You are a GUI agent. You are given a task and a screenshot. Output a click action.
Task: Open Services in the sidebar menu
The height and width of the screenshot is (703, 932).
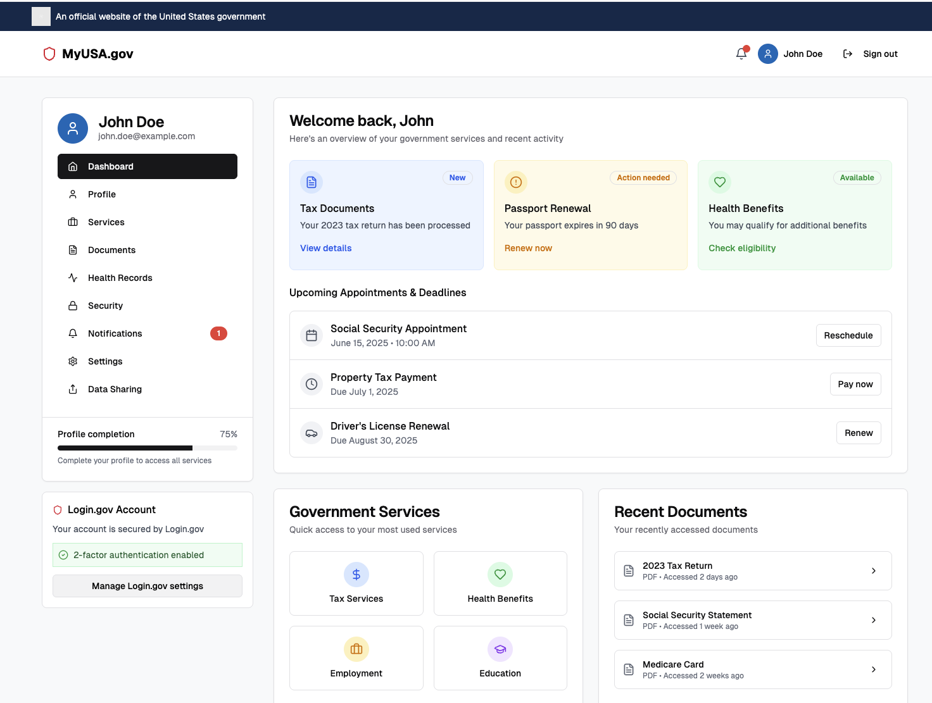(x=148, y=222)
